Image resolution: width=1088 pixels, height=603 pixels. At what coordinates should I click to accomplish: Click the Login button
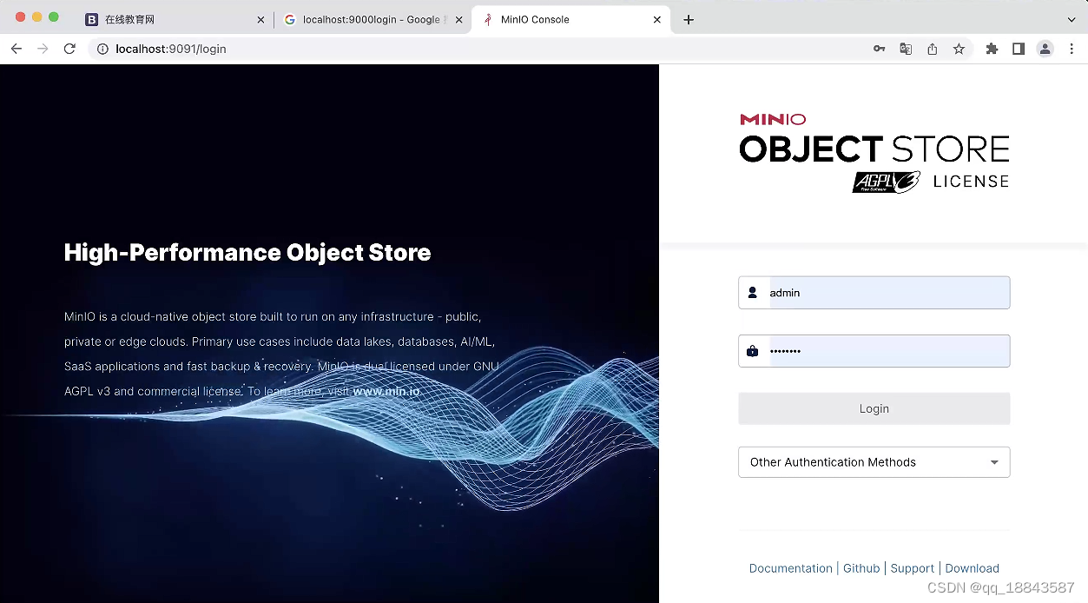point(874,408)
